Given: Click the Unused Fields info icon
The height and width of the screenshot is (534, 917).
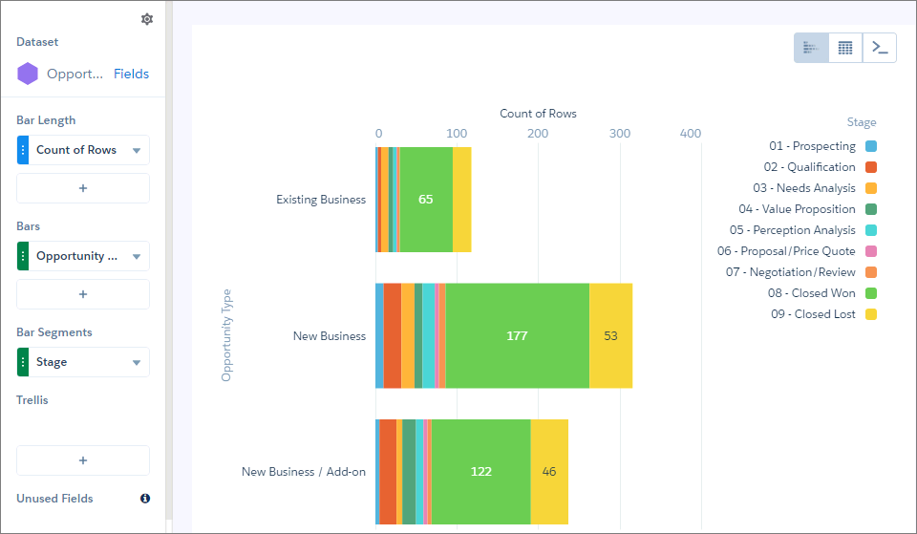Looking at the screenshot, I should (x=145, y=499).
